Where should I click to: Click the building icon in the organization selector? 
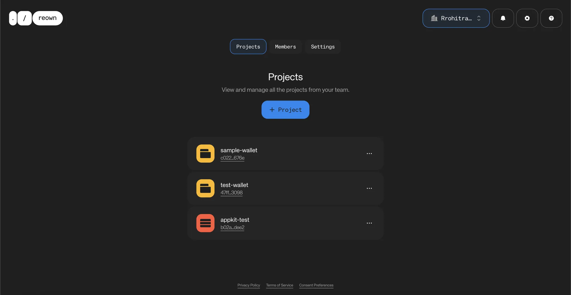click(x=434, y=18)
